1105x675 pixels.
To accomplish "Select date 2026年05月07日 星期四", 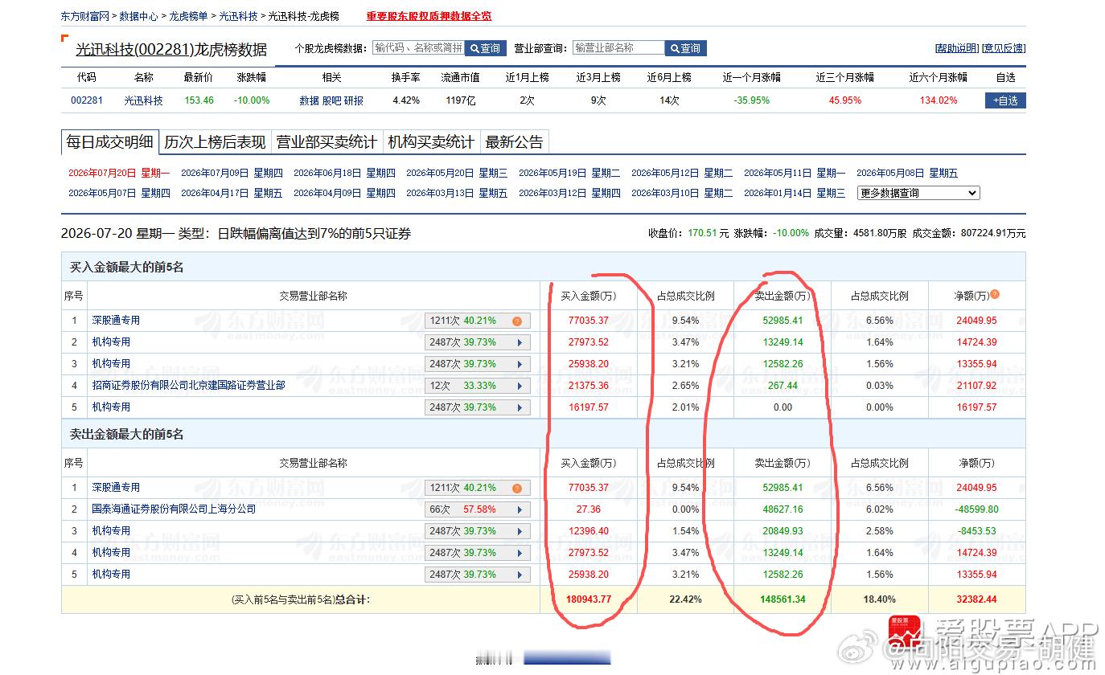I will [119, 193].
